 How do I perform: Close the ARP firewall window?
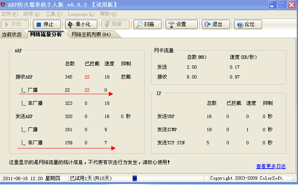click(x=292, y=5)
